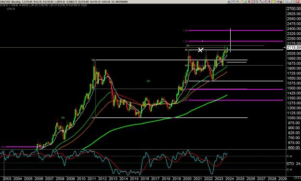Click the STO indicator label
The image size is (301, 181).
coord(290,164)
